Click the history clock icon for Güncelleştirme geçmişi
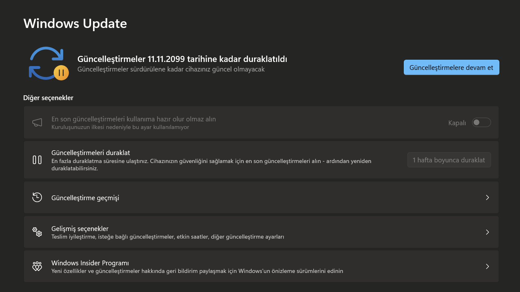Viewport: 520px width, 292px height. coord(37,197)
